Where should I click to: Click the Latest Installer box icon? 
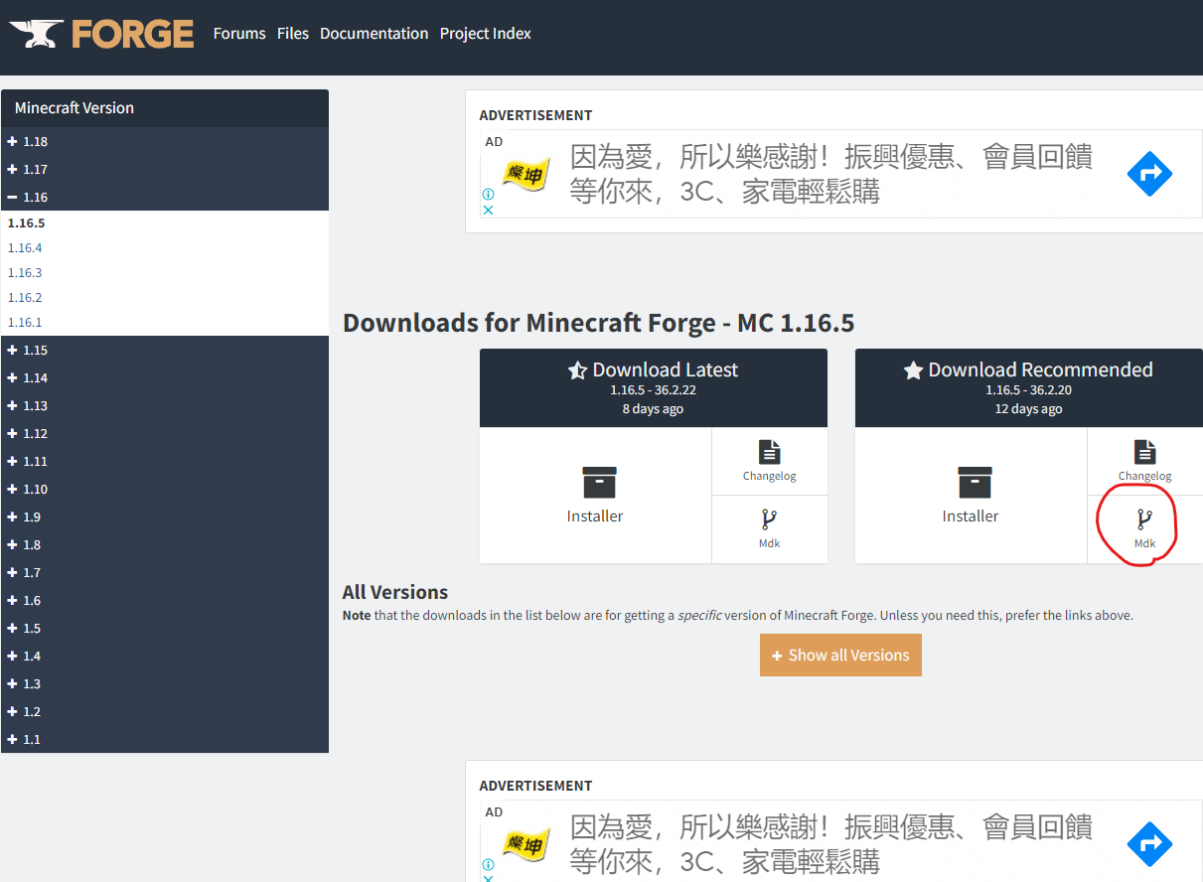[599, 483]
